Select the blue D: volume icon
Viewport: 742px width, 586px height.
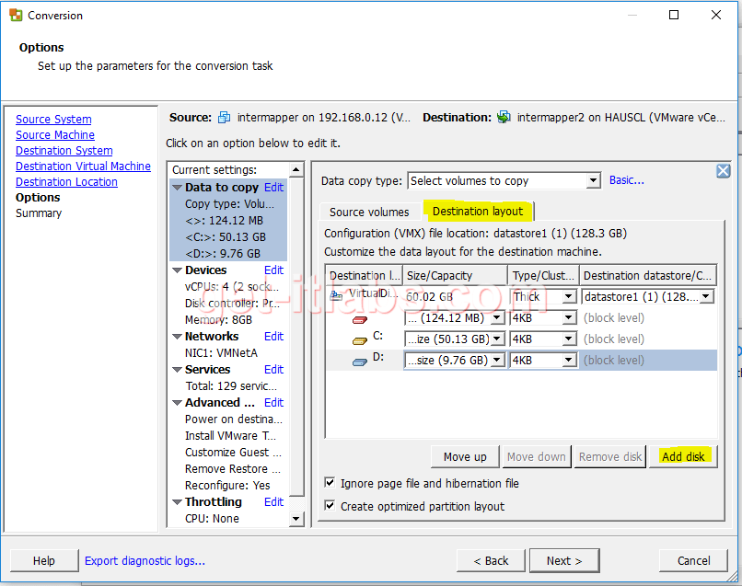click(360, 362)
